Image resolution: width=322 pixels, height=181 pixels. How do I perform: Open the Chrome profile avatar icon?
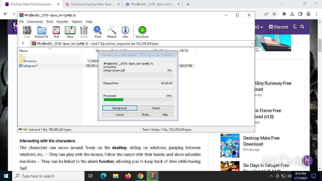click(308, 14)
